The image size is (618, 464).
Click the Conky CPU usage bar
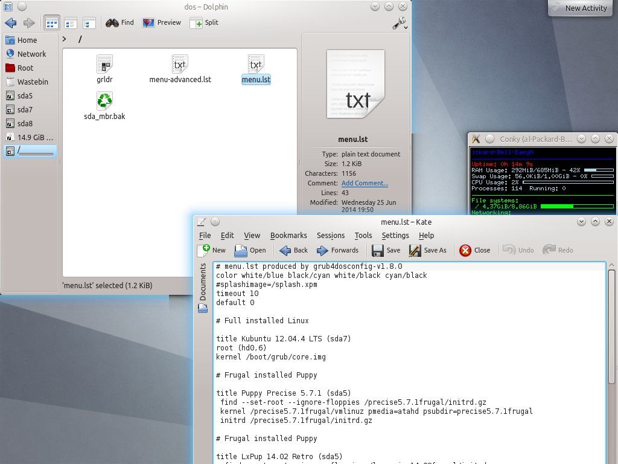[568, 182]
